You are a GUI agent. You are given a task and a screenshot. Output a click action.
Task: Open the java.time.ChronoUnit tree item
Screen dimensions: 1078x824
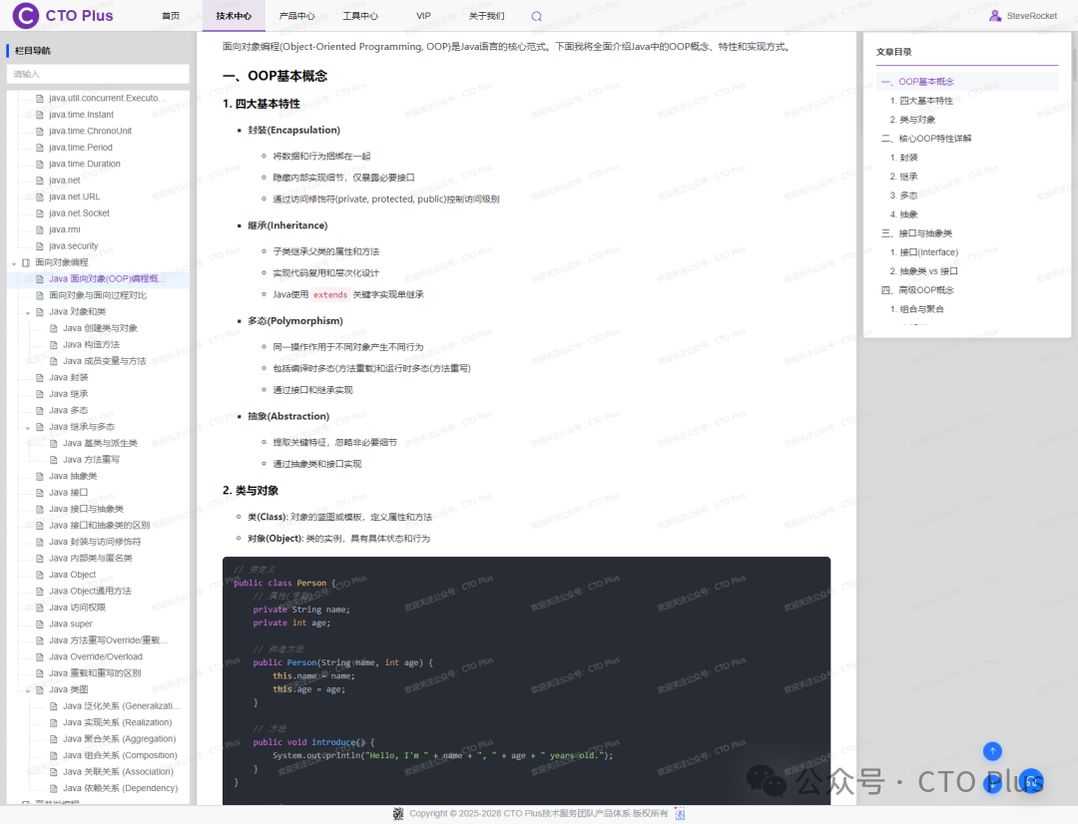point(90,132)
